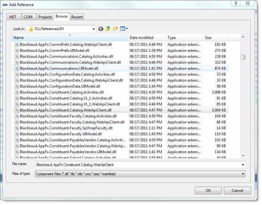
Task: Expand the Files of type dropdown
Action: pos(243,174)
